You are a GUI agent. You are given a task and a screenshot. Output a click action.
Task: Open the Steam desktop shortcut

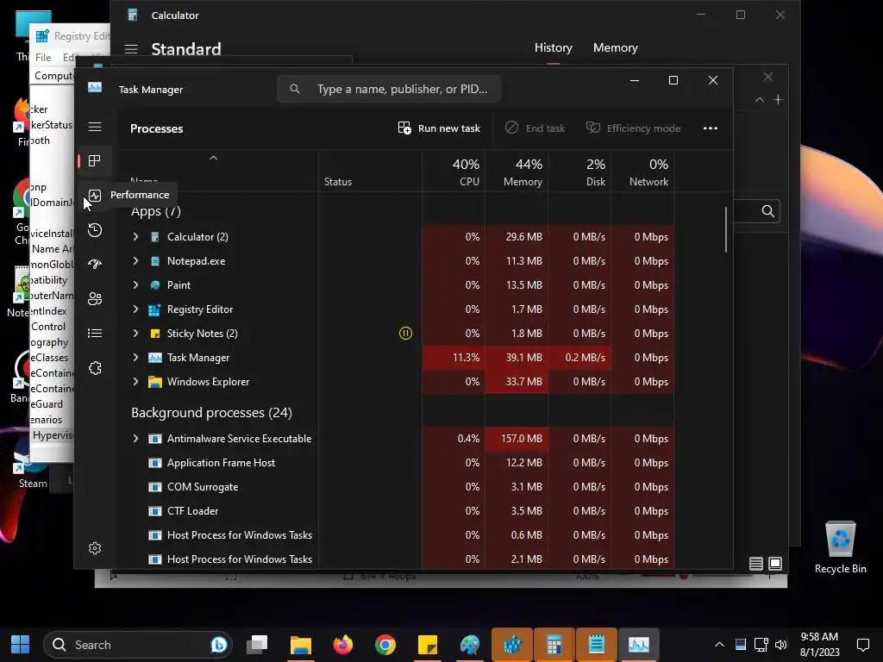[x=31, y=470]
